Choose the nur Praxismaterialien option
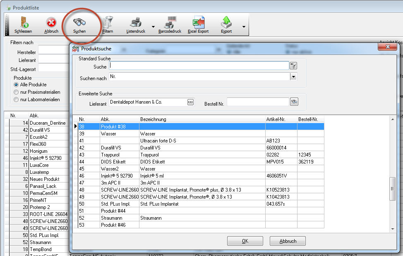This screenshot has height=256, width=403. (17, 92)
